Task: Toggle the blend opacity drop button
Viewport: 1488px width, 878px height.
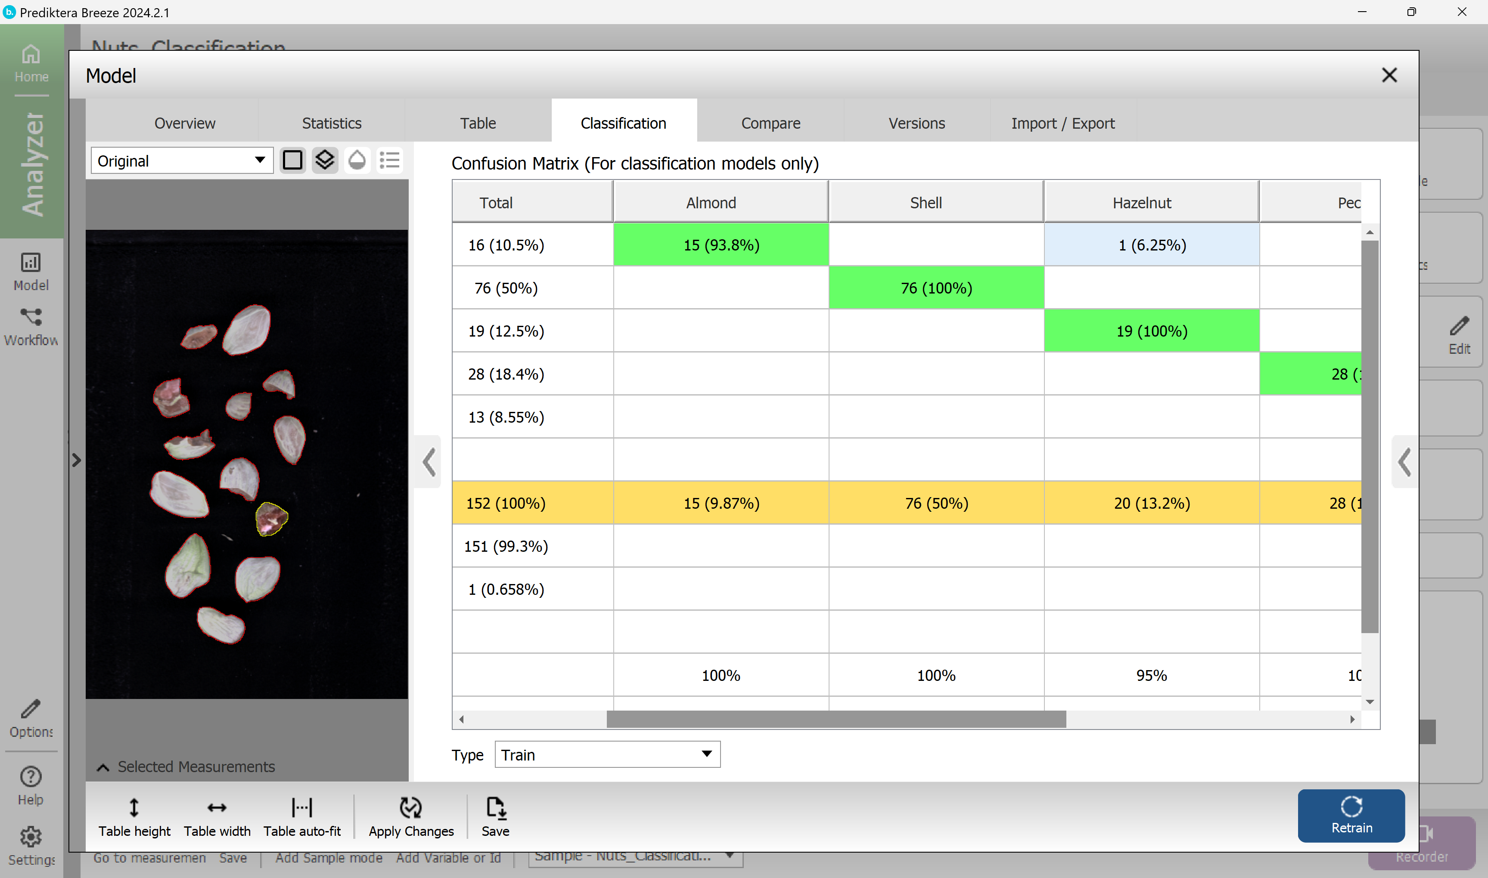Action: pos(357,161)
